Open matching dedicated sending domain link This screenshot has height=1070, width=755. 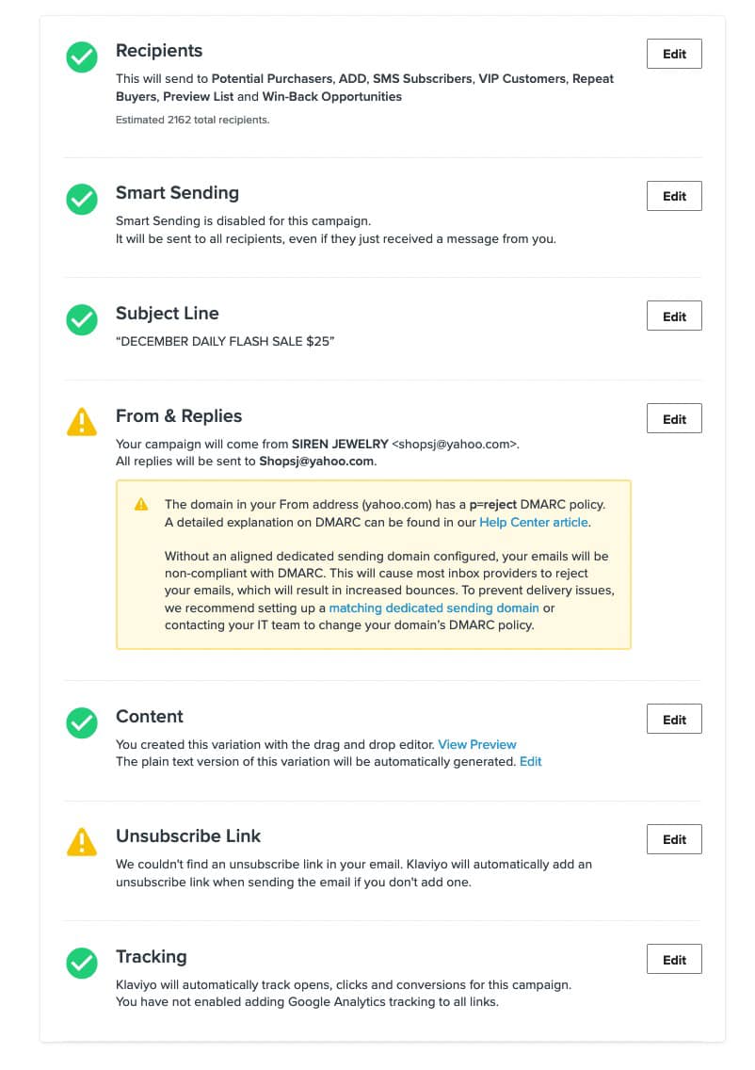[x=434, y=608]
